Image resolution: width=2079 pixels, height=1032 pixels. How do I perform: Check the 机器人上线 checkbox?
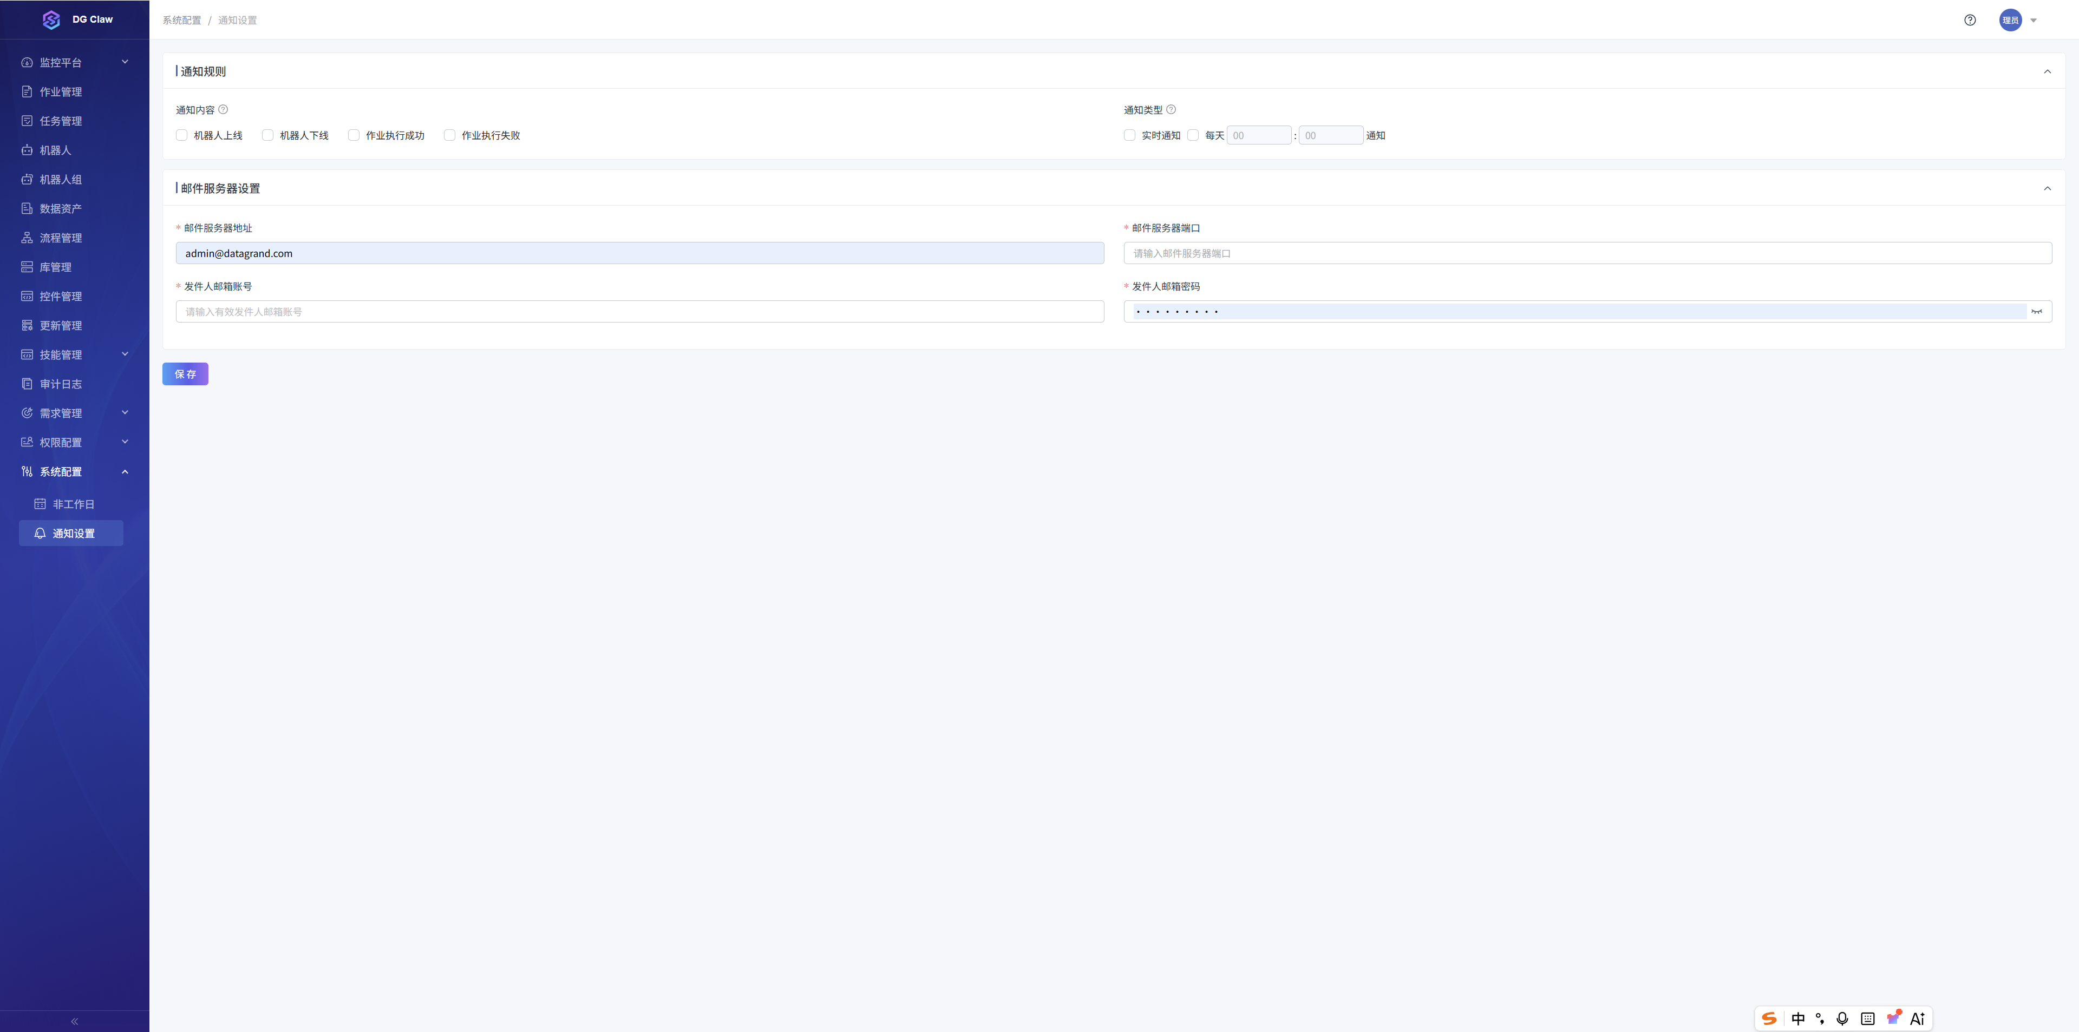click(181, 135)
